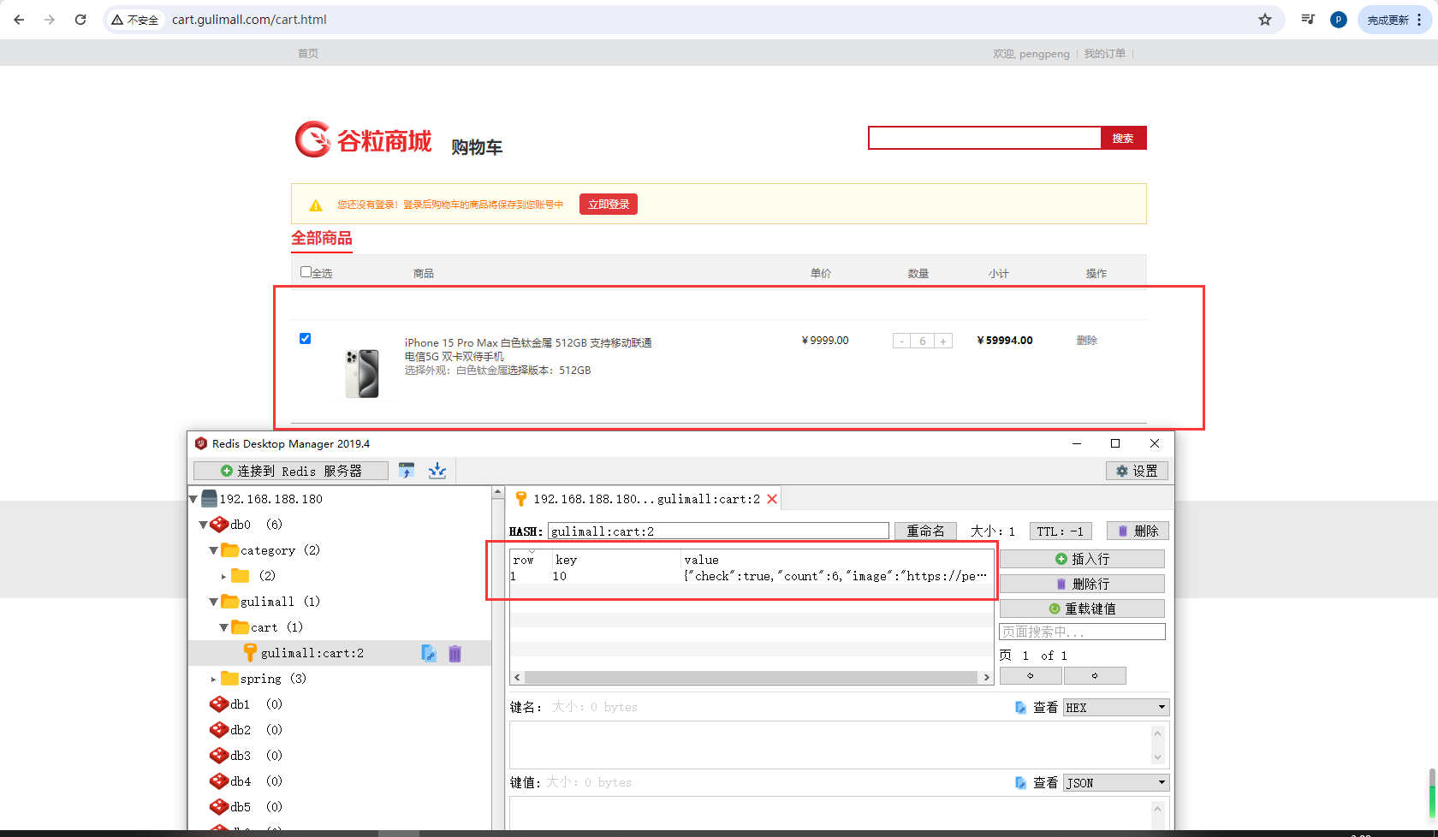1438x837 pixels.
Task: Open the HEX view format dropdown
Action: pyautogui.click(x=1116, y=708)
